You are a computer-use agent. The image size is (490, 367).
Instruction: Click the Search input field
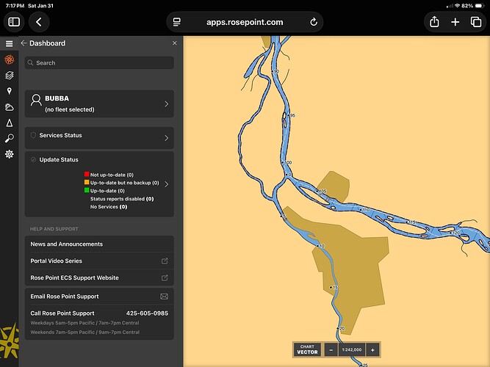(x=99, y=63)
